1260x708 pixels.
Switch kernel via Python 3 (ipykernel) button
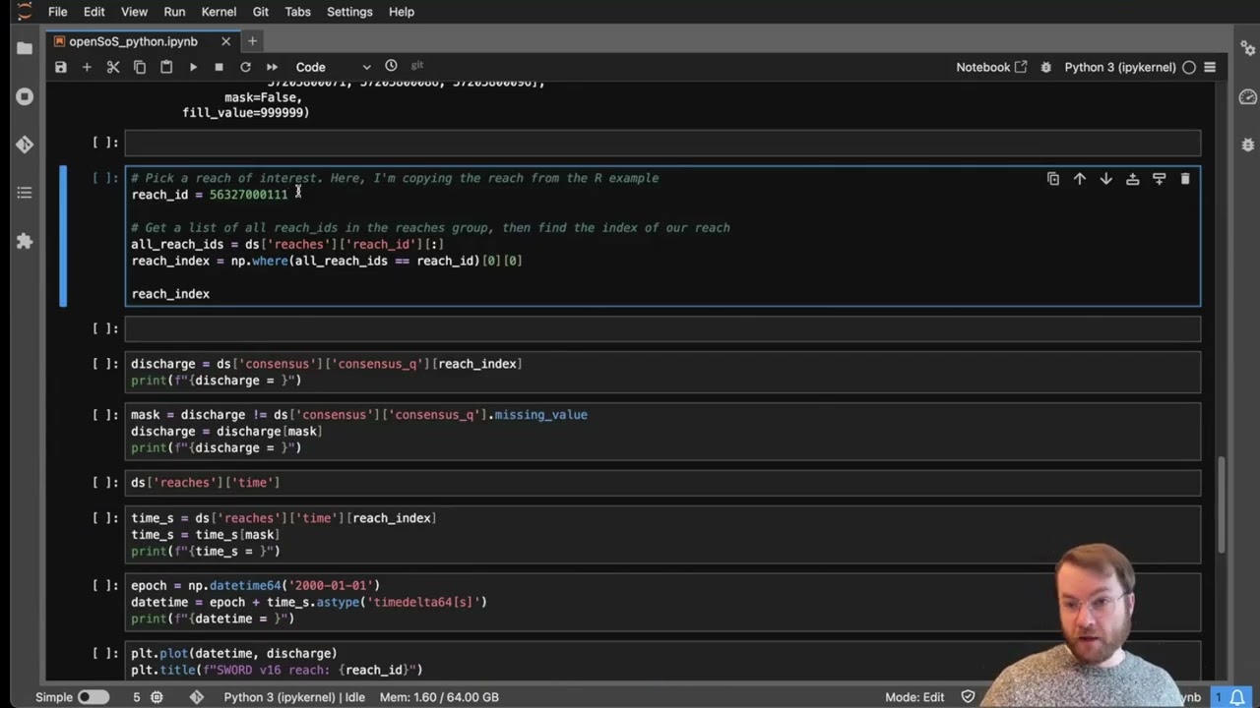tap(1119, 67)
